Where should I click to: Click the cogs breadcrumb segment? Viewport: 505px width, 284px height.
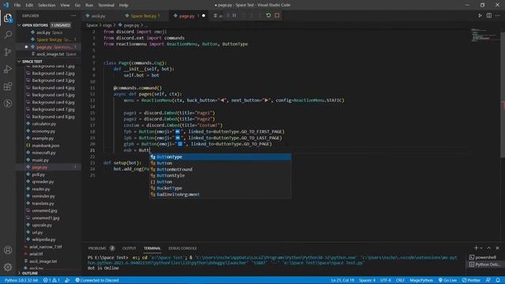pyautogui.click(x=107, y=25)
